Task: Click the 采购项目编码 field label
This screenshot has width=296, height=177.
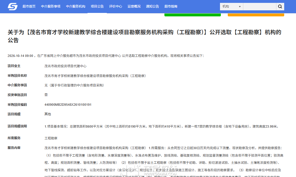Action: click(17, 105)
